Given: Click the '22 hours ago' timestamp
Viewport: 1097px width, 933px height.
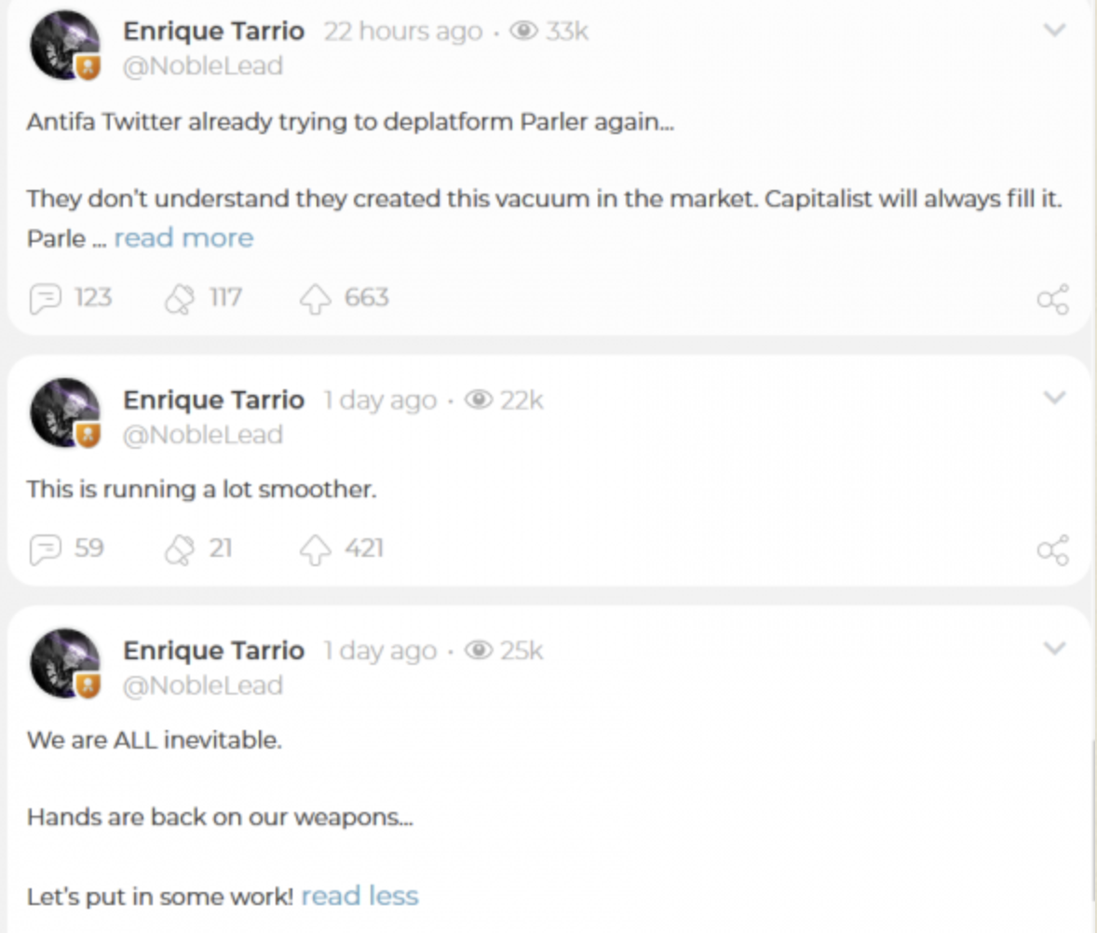Looking at the screenshot, I should (x=402, y=32).
